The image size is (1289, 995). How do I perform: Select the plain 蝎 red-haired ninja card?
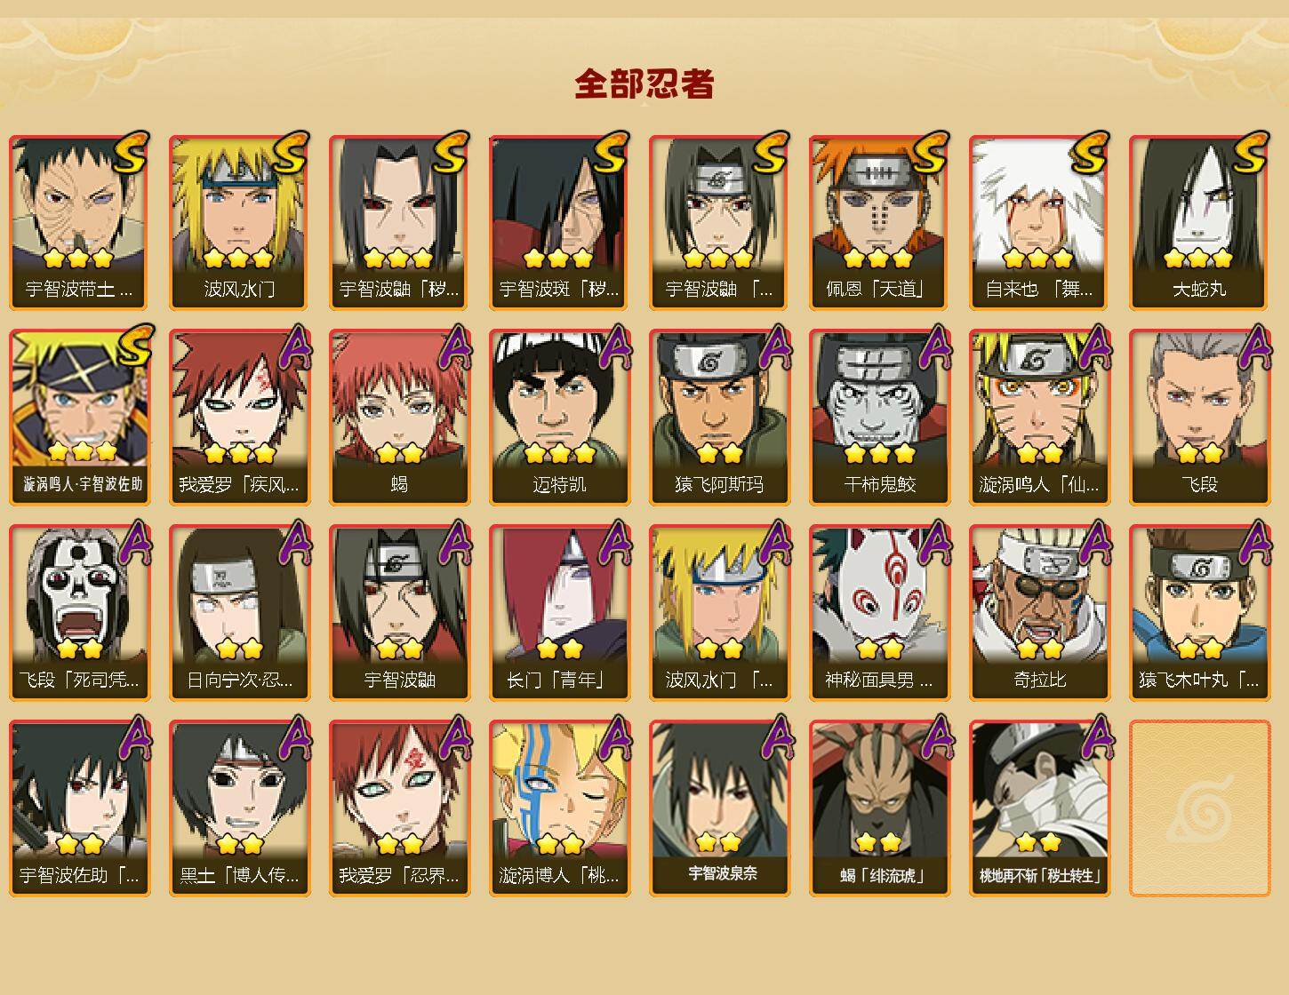tap(400, 418)
